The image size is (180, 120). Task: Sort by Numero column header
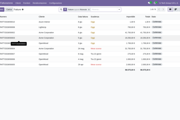pos(3,17)
